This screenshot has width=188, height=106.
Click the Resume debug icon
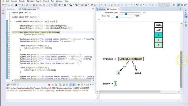pos(27,5)
